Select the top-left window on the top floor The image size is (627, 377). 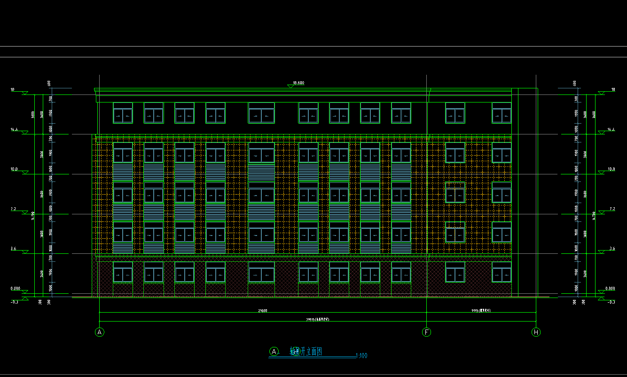coord(123,113)
